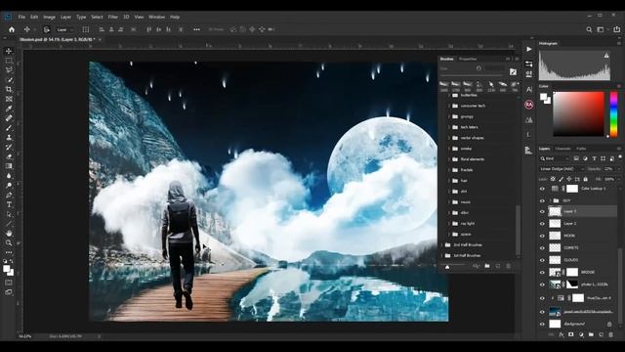Image resolution: width=625 pixels, height=352 pixels.
Task: Toggle visibility of Layer 2
Action: (542, 224)
